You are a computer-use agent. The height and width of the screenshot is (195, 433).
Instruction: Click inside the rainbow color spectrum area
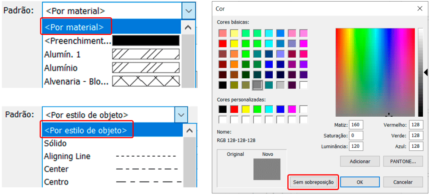[x=375, y=72]
